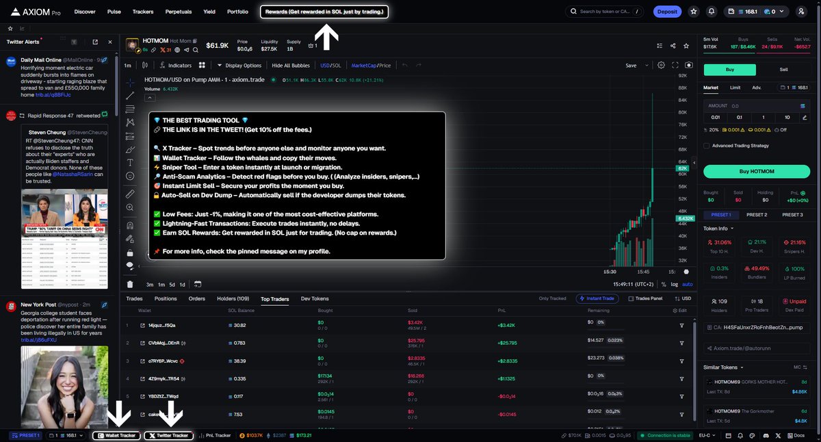Select the Sell tab in trade panel
The image size is (821, 442).
[784, 69]
